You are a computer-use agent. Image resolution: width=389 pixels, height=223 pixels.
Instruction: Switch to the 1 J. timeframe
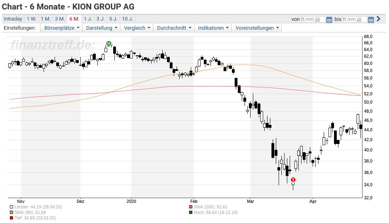point(88,19)
